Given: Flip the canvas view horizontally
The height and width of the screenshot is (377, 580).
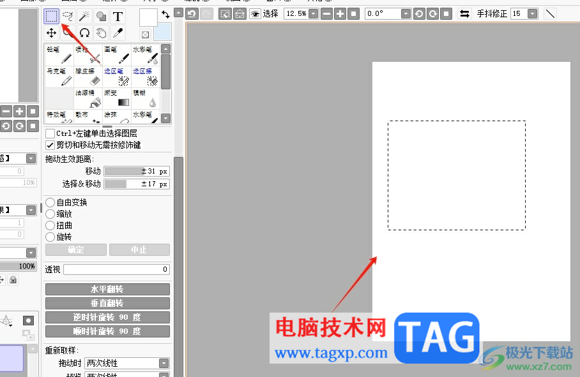Looking at the screenshot, I should click(x=464, y=14).
